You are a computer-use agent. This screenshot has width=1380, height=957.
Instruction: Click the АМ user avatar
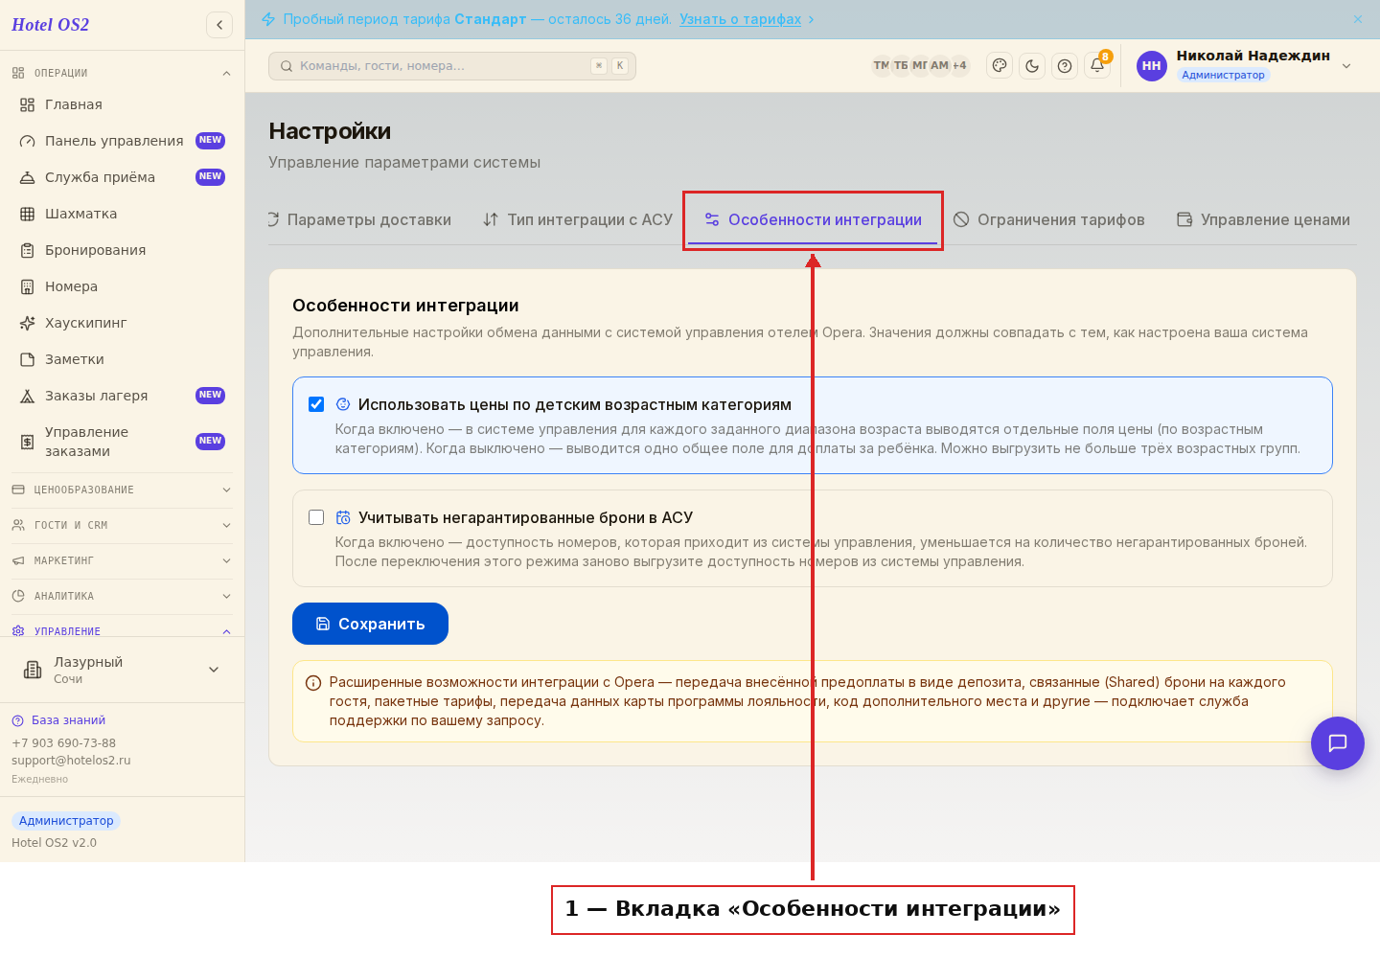pyautogui.click(x=939, y=66)
